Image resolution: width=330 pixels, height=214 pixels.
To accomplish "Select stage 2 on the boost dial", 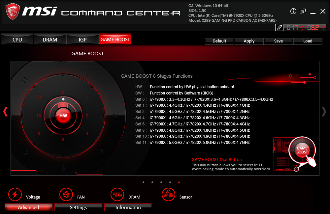I will pyautogui.click(x=87, y=116).
